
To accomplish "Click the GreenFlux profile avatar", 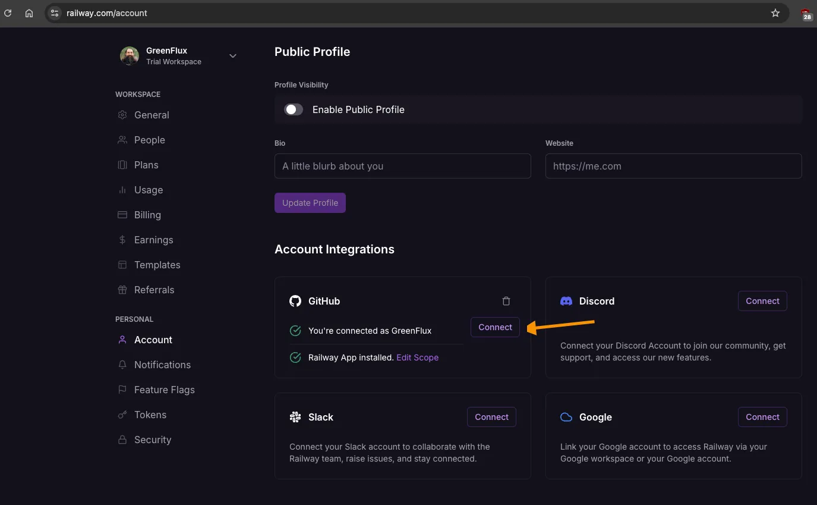I will pos(130,56).
